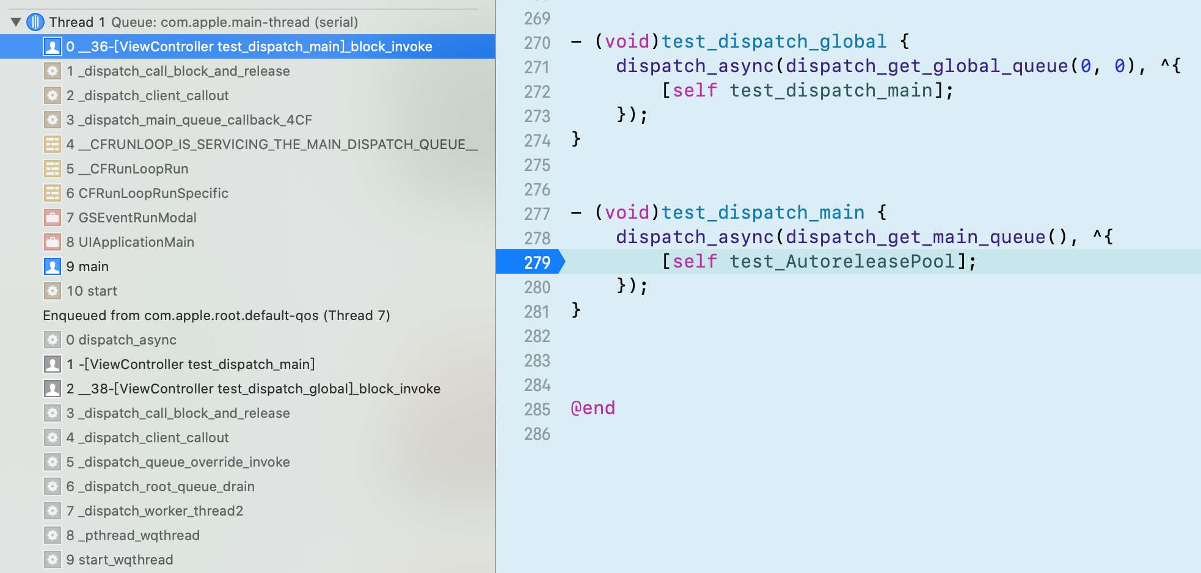Image resolution: width=1201 pixels, height=573 pixels.
Task: Click framework icon beside __CFRunLoopRun
Action: pyautogui.click(x=53, y=169)
